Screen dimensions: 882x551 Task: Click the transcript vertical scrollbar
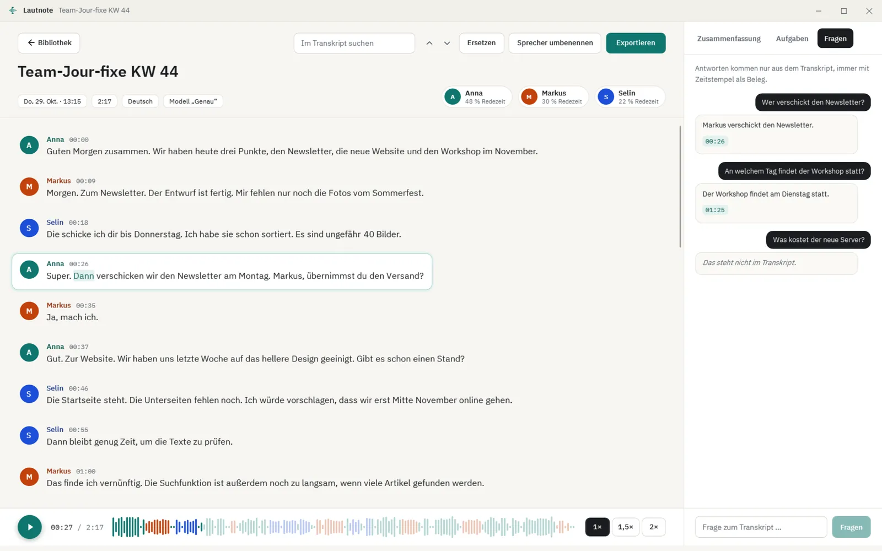coord(680,186)
